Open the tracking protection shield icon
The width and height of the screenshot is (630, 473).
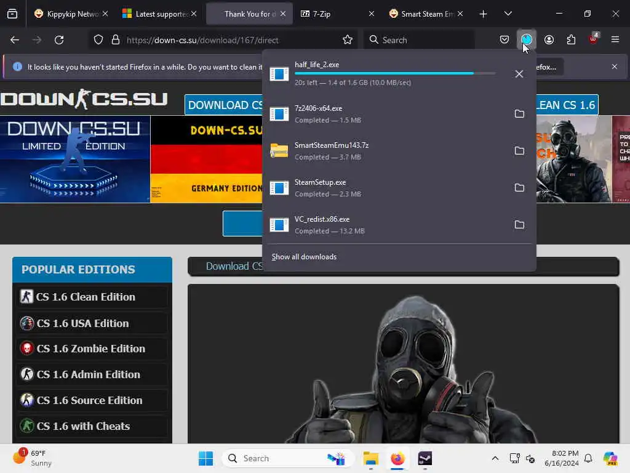click(x=98, y=40)
